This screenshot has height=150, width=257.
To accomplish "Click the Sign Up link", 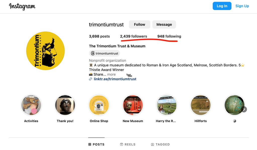I will (242, 6).
